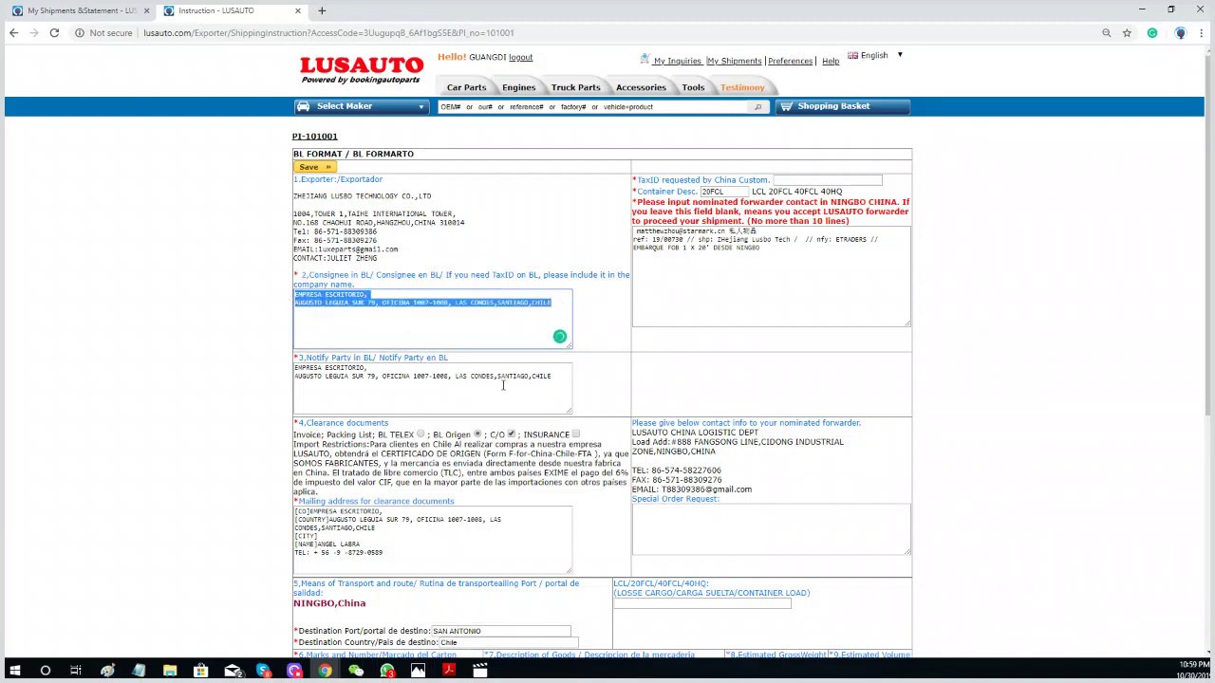Close the Instruction - LUSAUTO tab
This screenshot has height=683, width=1215.
297,10
